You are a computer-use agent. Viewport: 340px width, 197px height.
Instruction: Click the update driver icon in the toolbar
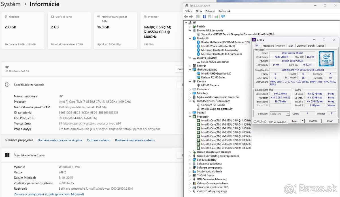pyautogui.click(x=216, y=17)
